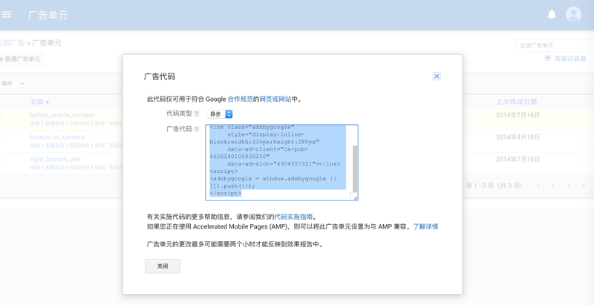Open the 网页或网站 link
The width and height of the screenshot is (594, 305).
275,99
